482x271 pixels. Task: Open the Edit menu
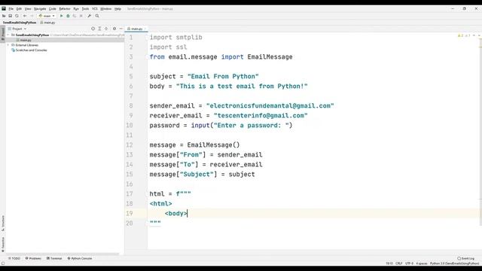point(19,9)
